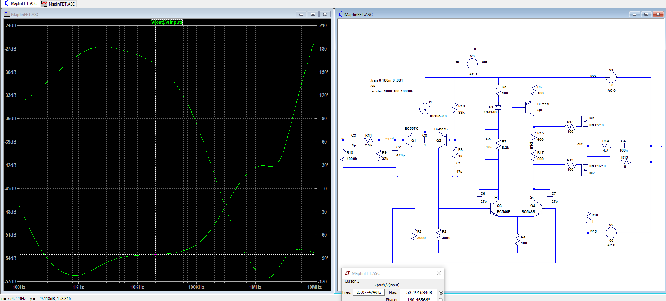Image resolution: width=666 pixels, height=301 pixels.
Task: Select the V2 negative supply source symbol
Action: (611, 232)
